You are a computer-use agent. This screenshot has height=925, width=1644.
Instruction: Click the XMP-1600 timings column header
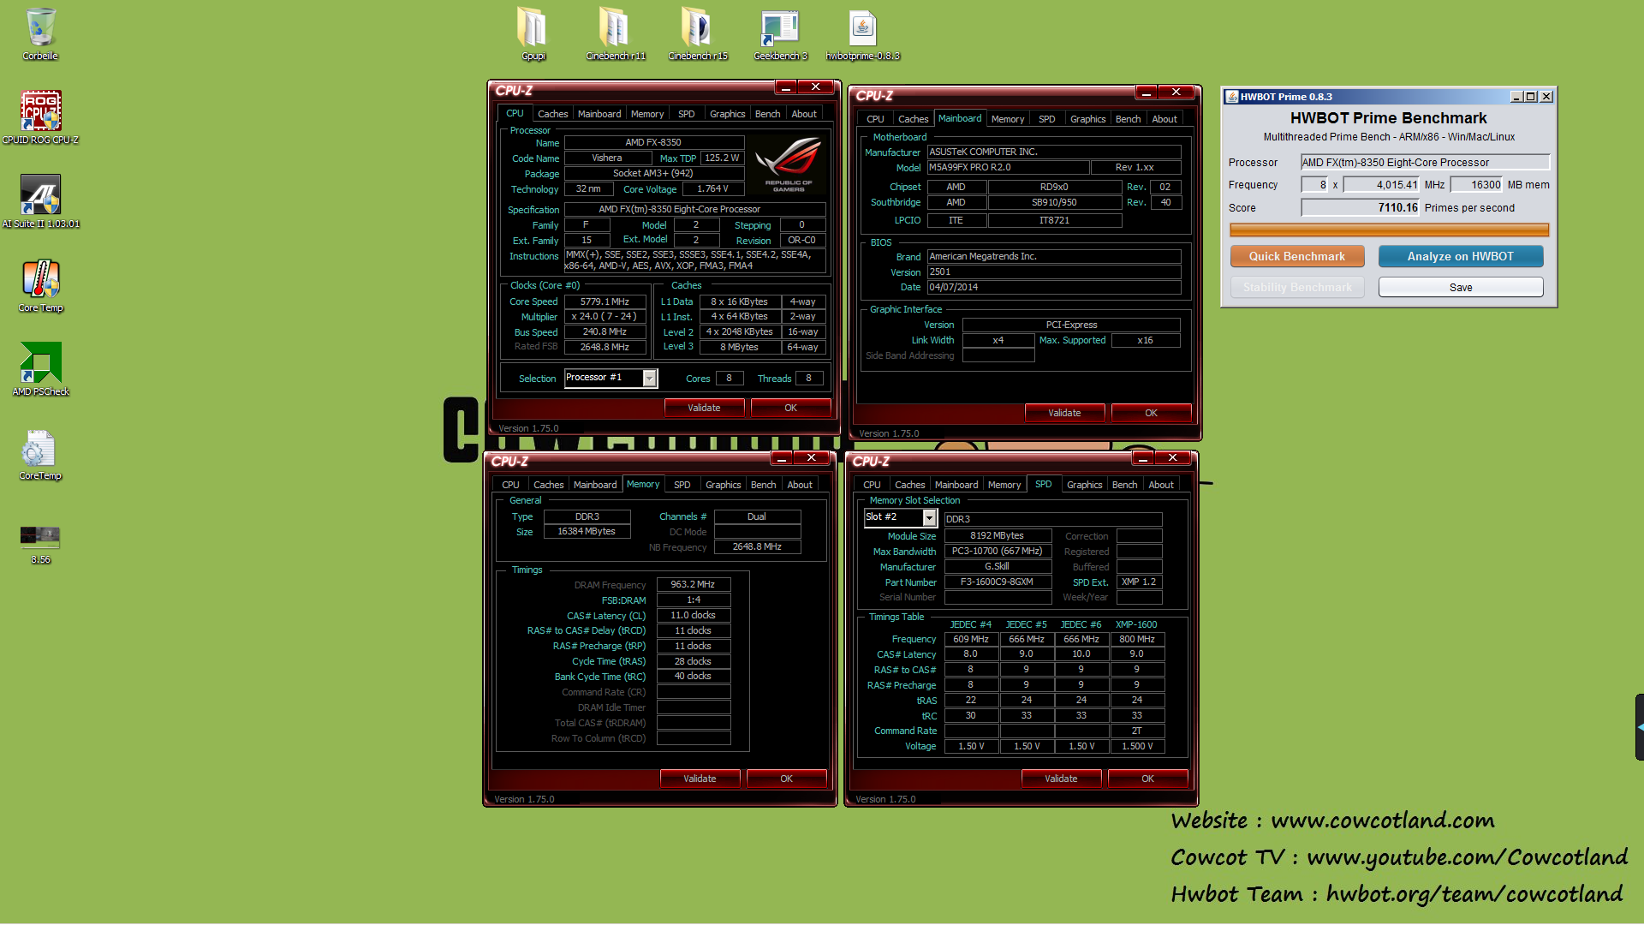(x=1136, y=624)
